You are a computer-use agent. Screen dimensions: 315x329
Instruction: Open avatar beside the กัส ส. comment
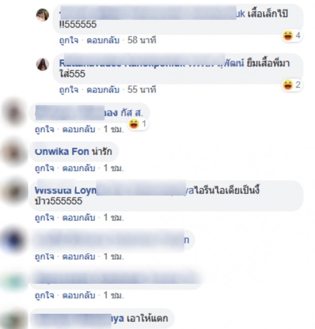click(x=14, y=113)
